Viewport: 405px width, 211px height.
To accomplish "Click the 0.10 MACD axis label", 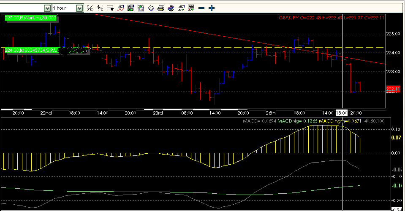I will (x=396, y=129).
